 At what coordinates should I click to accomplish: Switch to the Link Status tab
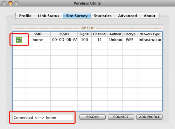49,16
